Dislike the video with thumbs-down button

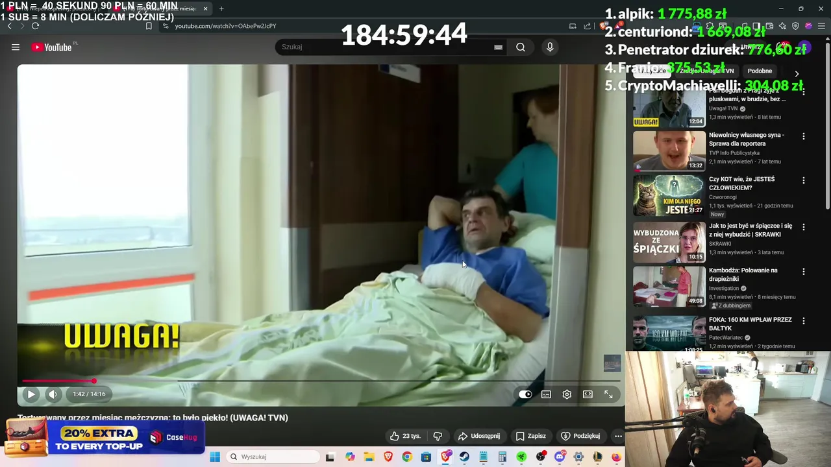tap(438, 436)
